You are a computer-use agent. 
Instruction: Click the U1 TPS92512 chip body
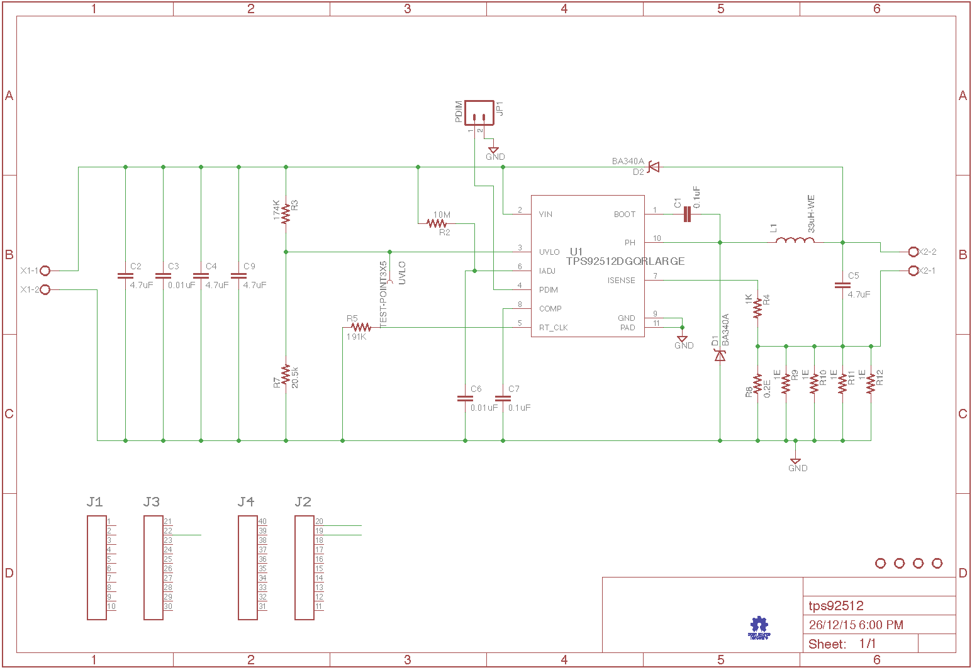[x=588, y=283]
